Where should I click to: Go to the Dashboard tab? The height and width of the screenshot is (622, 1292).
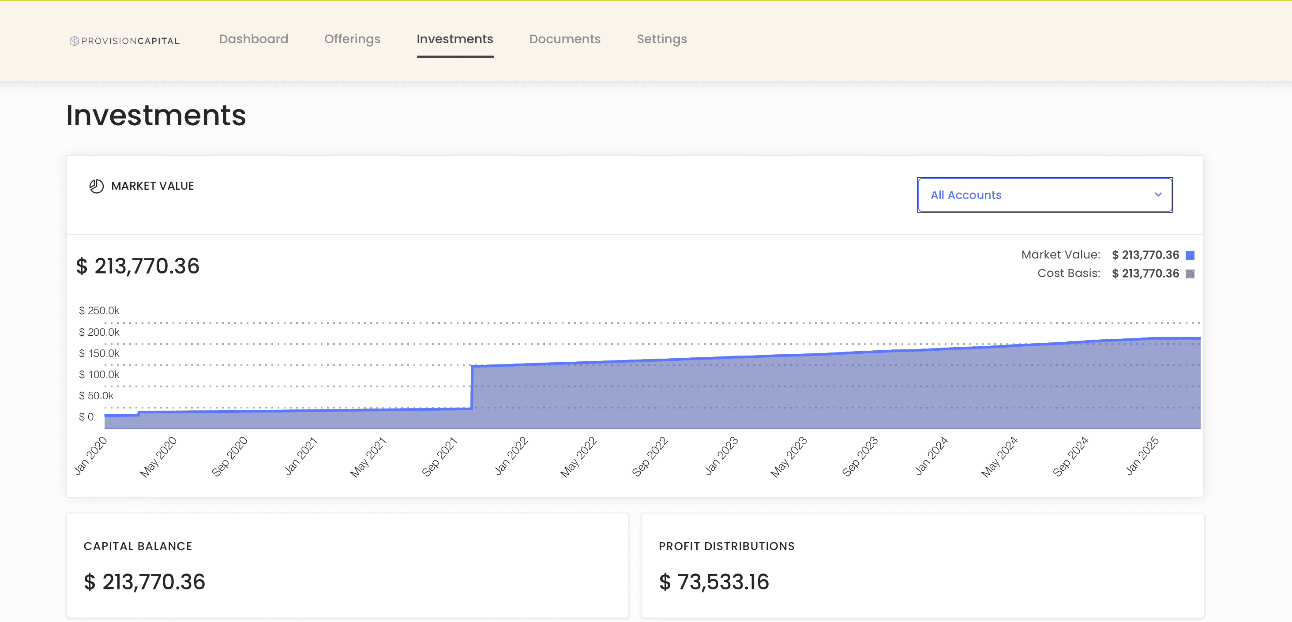(253, 39)
